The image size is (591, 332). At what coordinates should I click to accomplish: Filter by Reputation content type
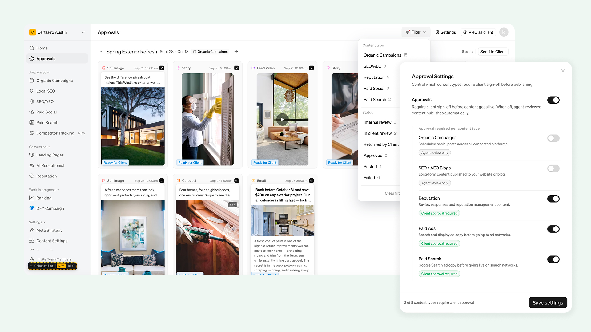click(376, 77)
